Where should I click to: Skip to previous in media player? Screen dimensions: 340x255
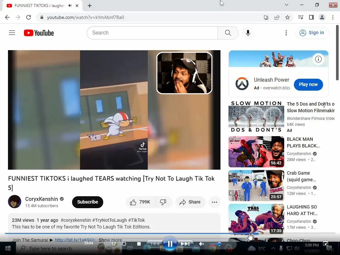pyautogui.click(x=155, y=244)
